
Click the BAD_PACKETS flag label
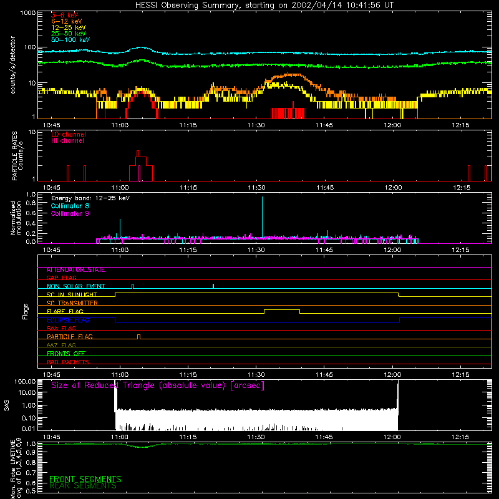[x=68, y=362]
